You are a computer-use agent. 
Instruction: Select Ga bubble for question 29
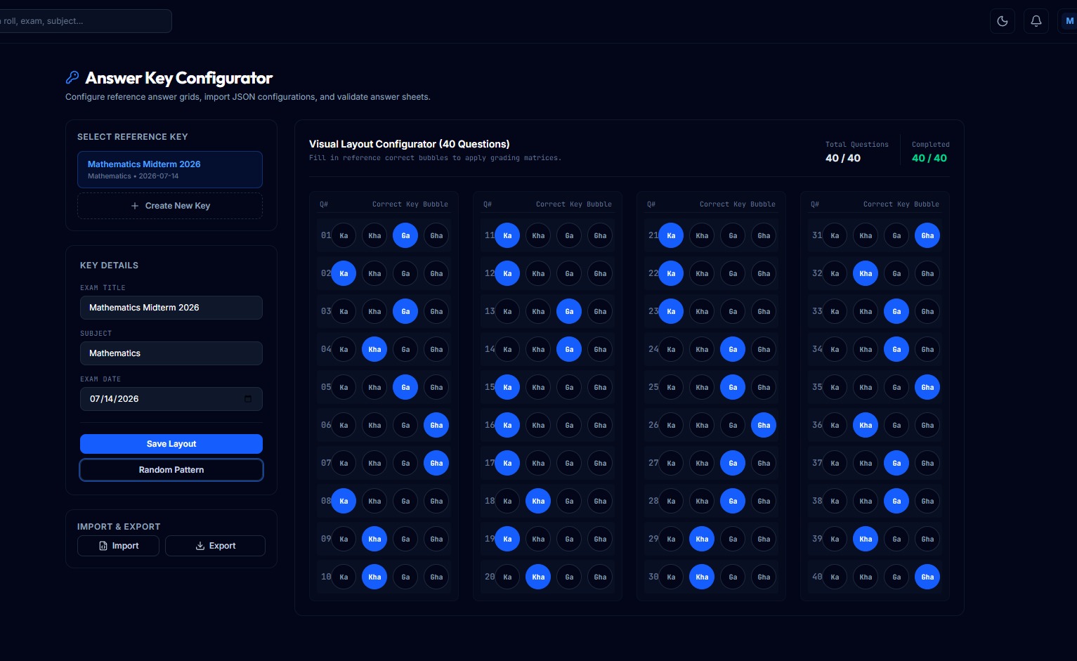point(733,539)
